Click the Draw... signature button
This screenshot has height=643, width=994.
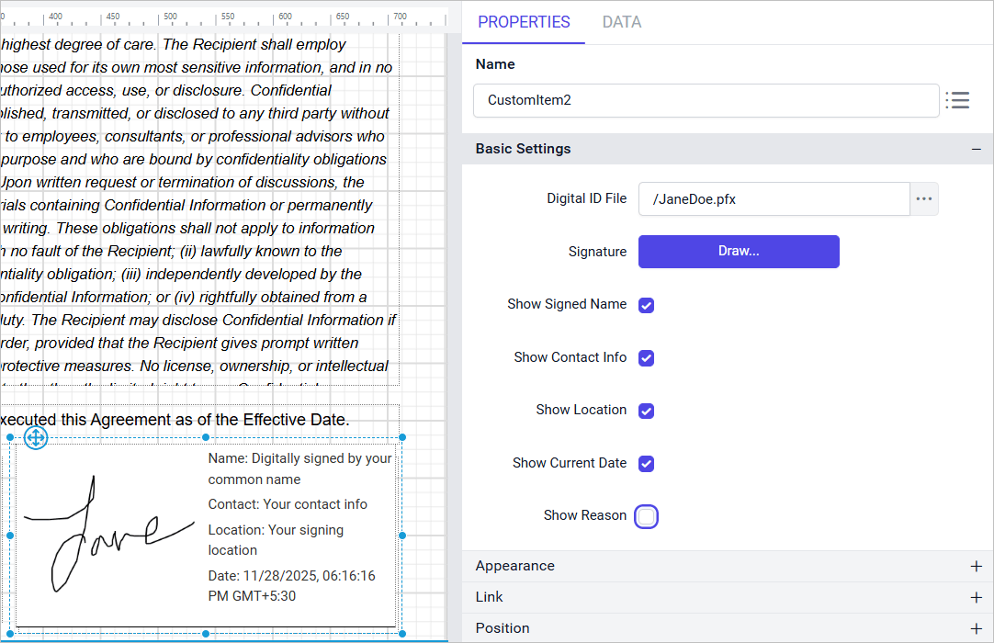tap(739, 252)
